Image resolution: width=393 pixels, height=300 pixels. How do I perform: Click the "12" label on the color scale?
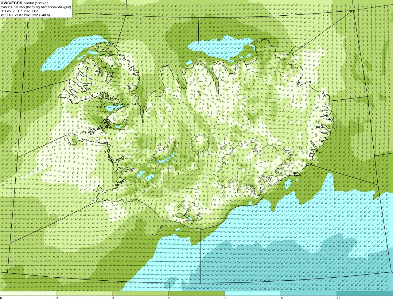338,298
